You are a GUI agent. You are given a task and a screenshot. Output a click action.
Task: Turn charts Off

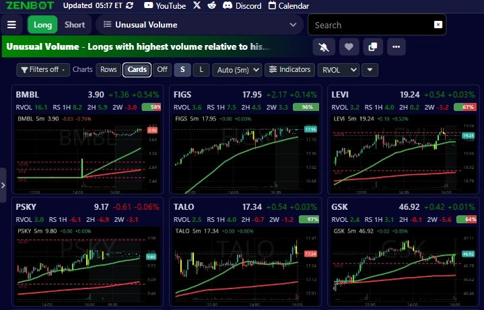point(162,70)
